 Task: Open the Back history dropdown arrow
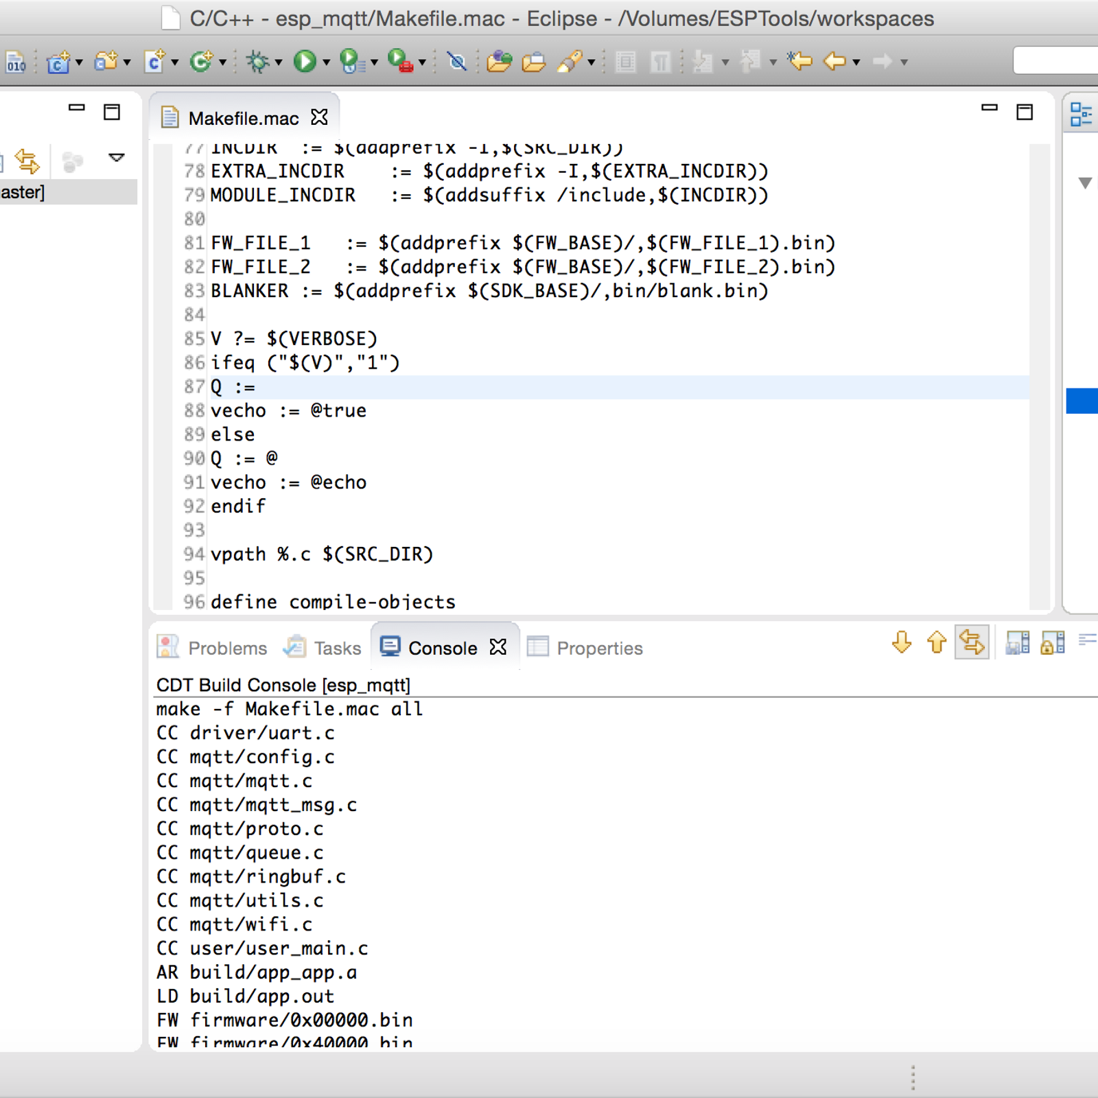(856, 63)
